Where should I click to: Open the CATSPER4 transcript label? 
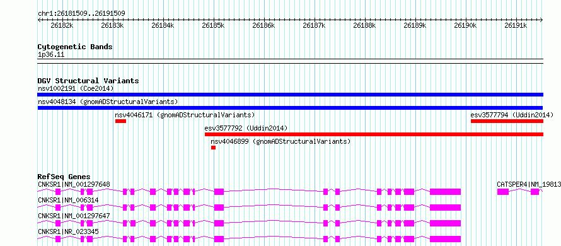tap(529, 184)
